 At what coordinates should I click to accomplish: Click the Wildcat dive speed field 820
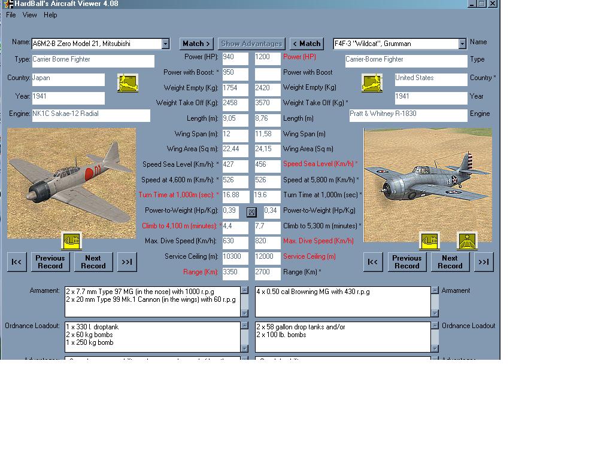tap(268, 243)
